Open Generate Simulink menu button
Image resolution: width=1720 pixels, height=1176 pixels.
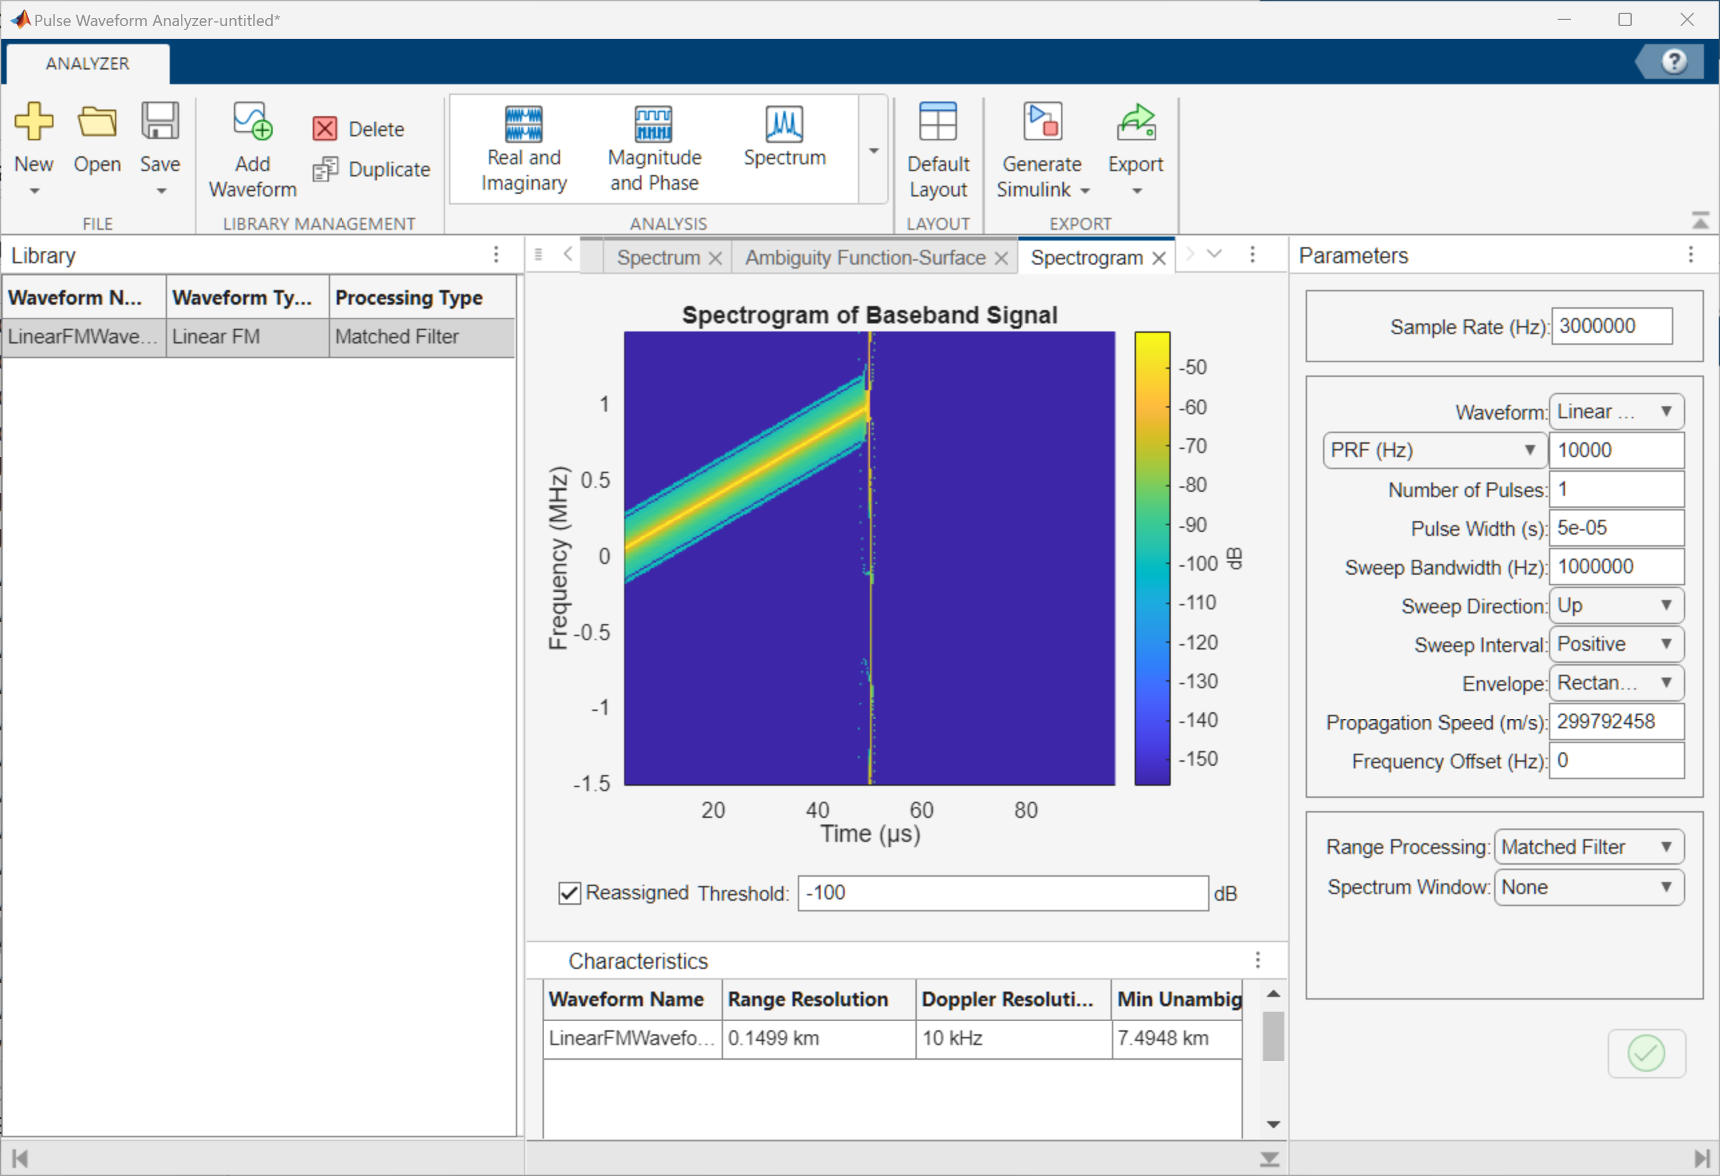pyautogui.click(x=1041, y=150)
